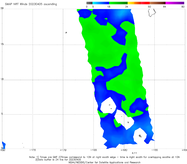Click longitude axis label '-170'
The height and width of the screenshot is (164, 187).
(63, 150)
